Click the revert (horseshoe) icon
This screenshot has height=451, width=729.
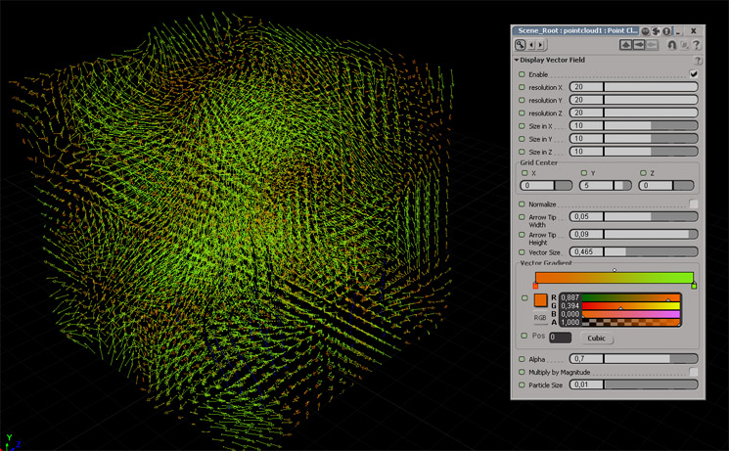pos(671,45)
